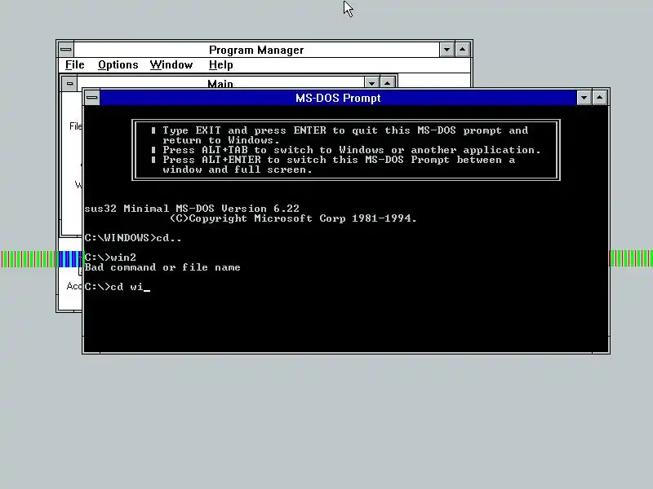Maximize the Program Manager window
653x489 pixels.
click(x=463, y=50)
